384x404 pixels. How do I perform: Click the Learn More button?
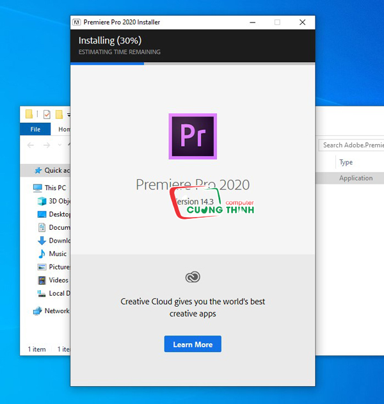coord(193,344)
